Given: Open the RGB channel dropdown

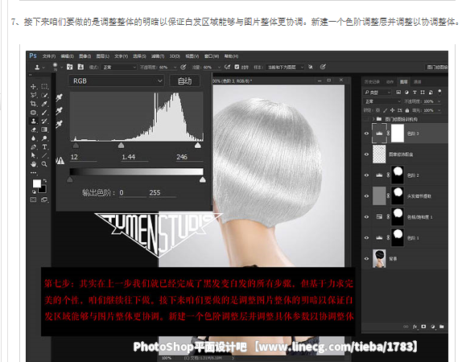Looking at the screenshot, I should click(x=117, y=80).
